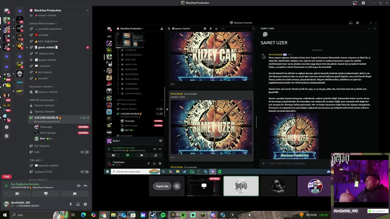Join the Edit voice channel
The width and height of the screenshot is (390, 219).
[x=59, y=152]
